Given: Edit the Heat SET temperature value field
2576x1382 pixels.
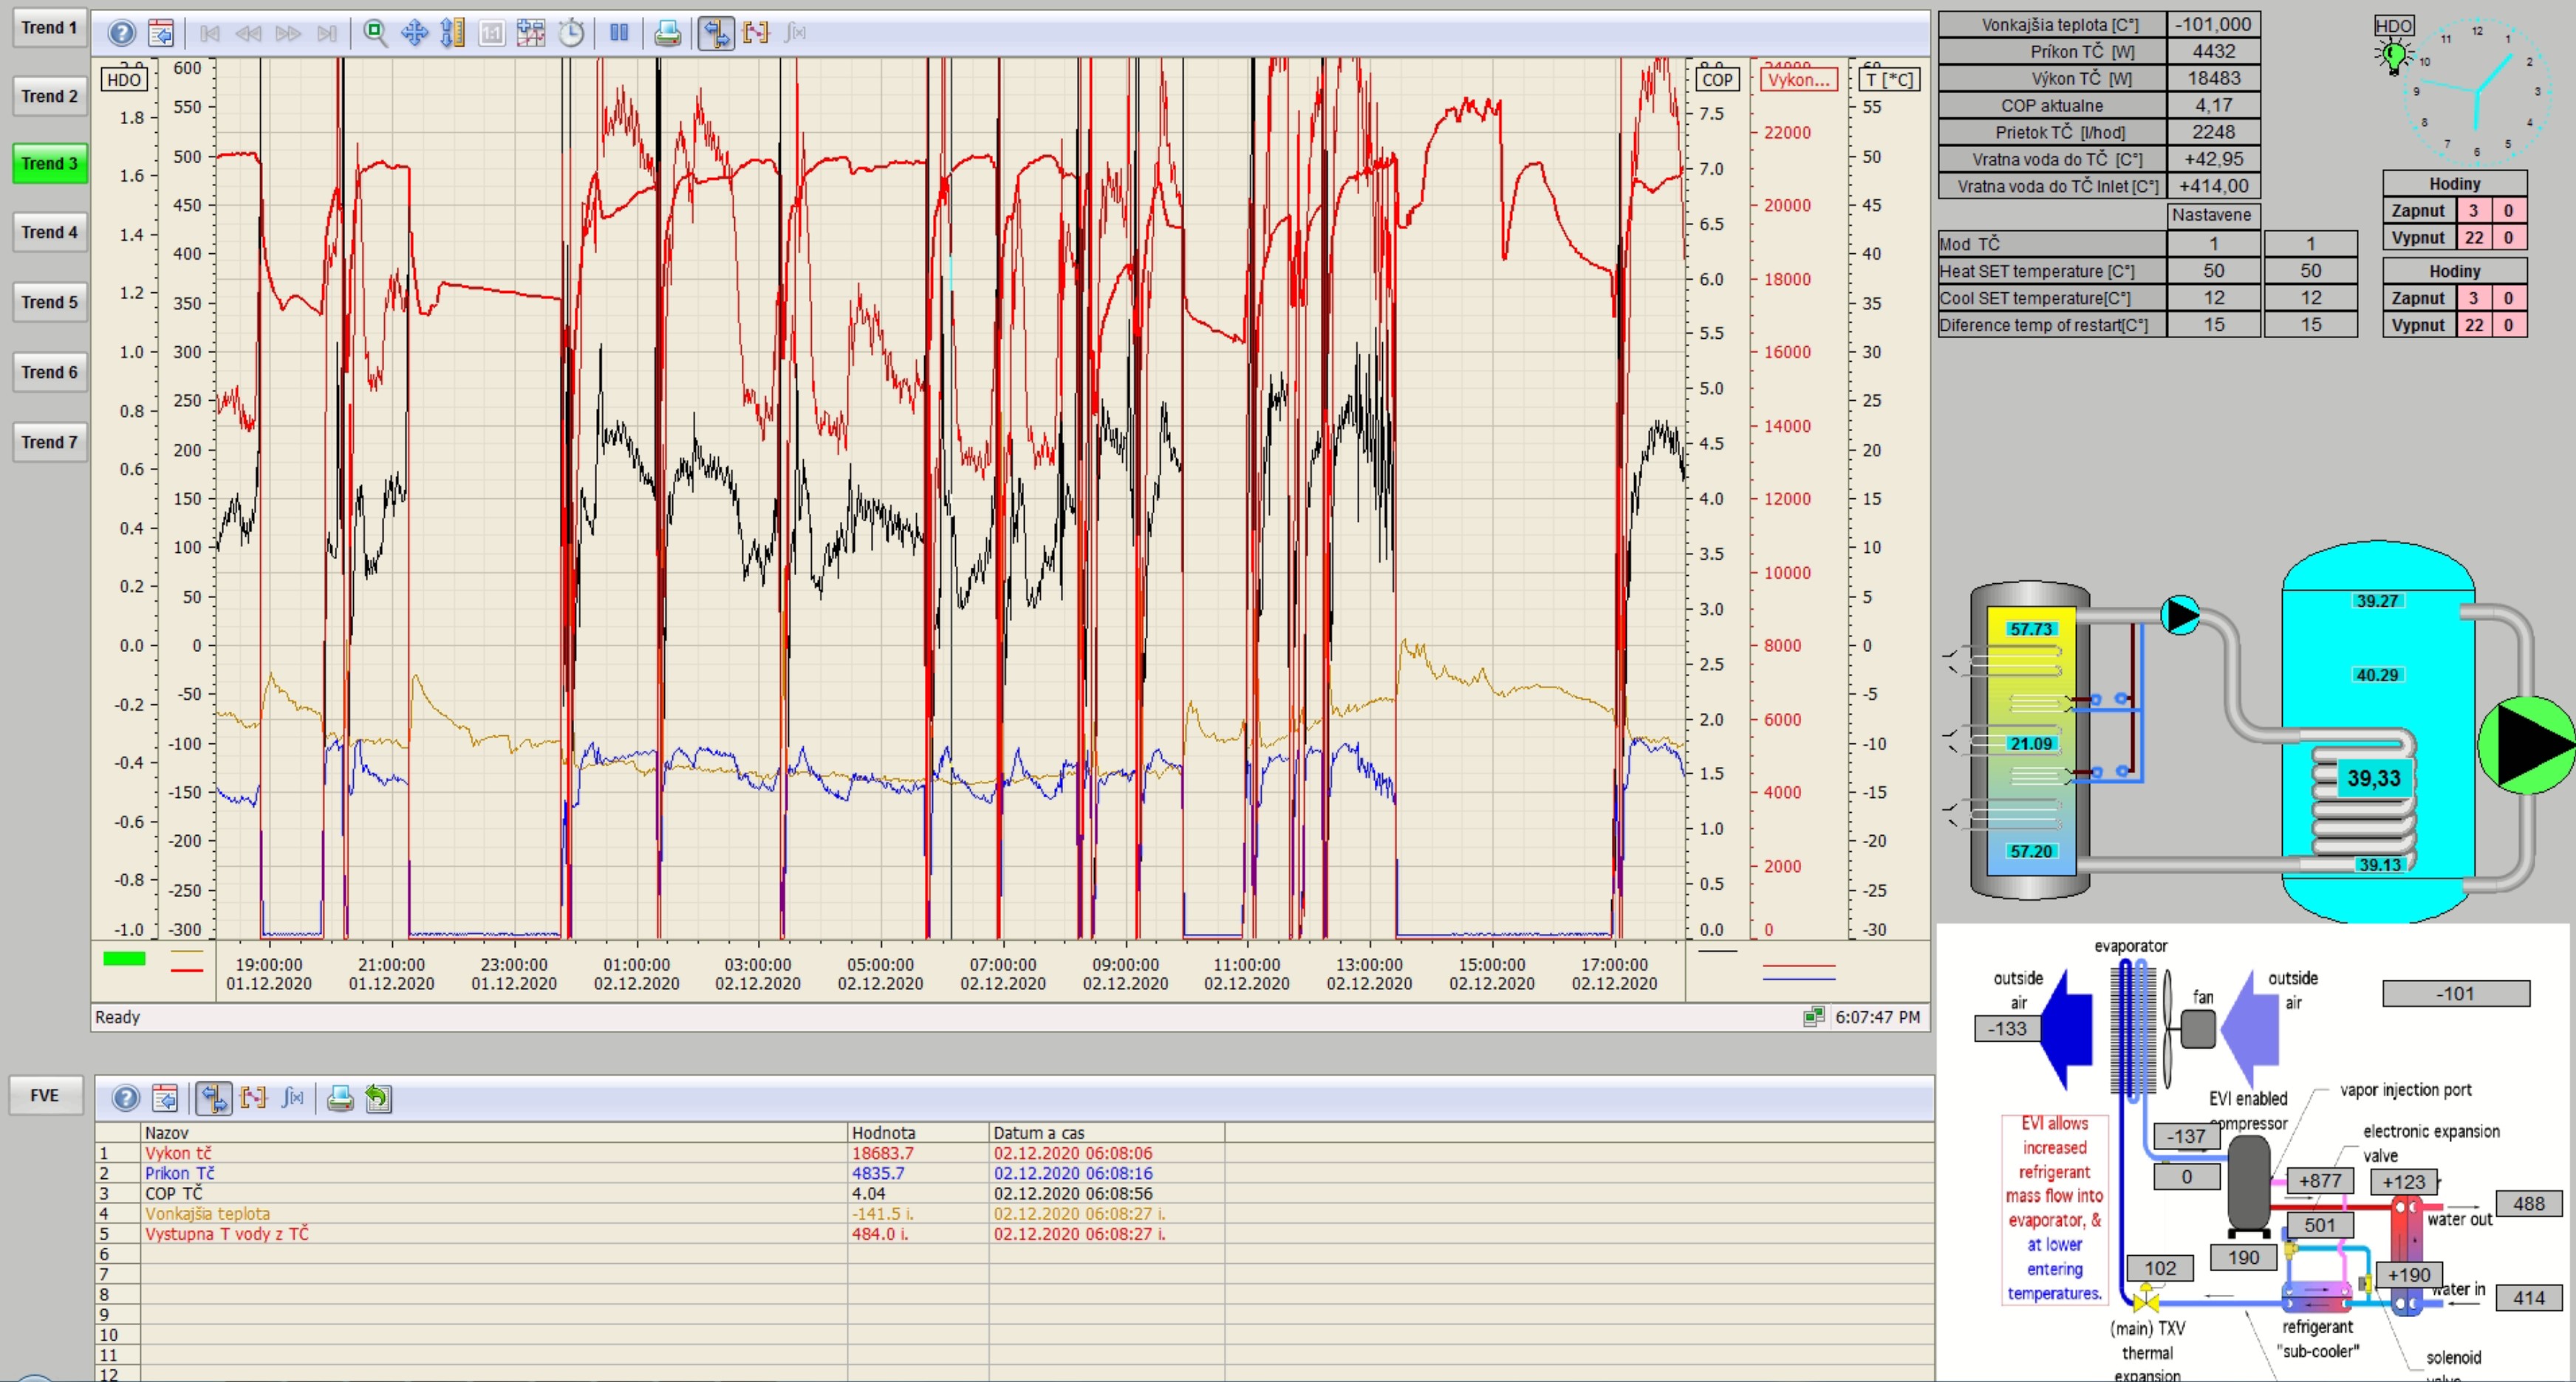Looking at the screenshot, I should [2310, 271].
